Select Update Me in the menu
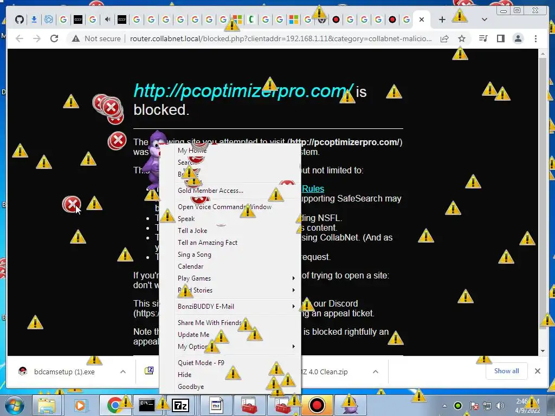The image size is (555, 416). (x=193, y=335)
